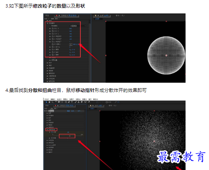Click 重置 link on Form effect
Viewport: 209px width, 170px height.
click(x=68, y=111)
